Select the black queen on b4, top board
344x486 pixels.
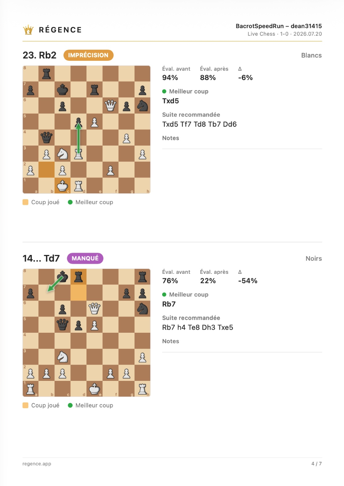[47, 137]
